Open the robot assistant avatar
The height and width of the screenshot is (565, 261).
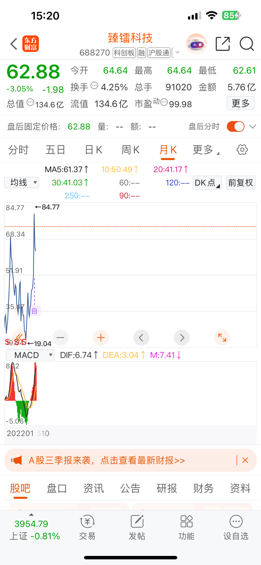click(196, 44)
